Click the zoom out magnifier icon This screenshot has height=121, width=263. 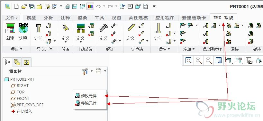(209, 60)
